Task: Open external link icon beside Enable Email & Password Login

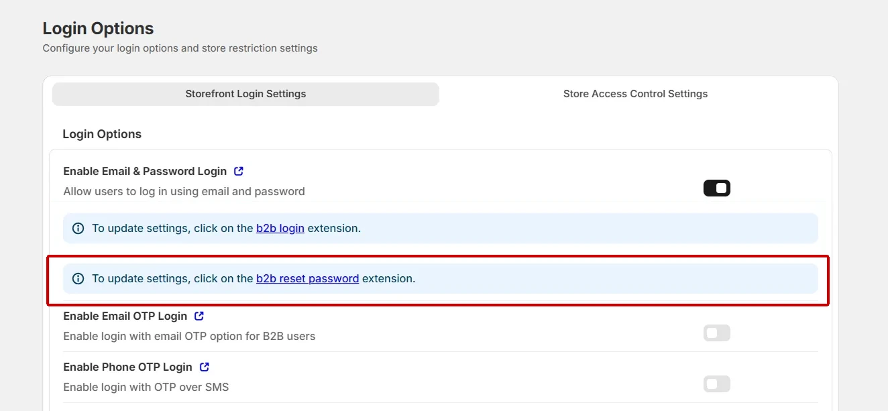Action: point(239,172)
